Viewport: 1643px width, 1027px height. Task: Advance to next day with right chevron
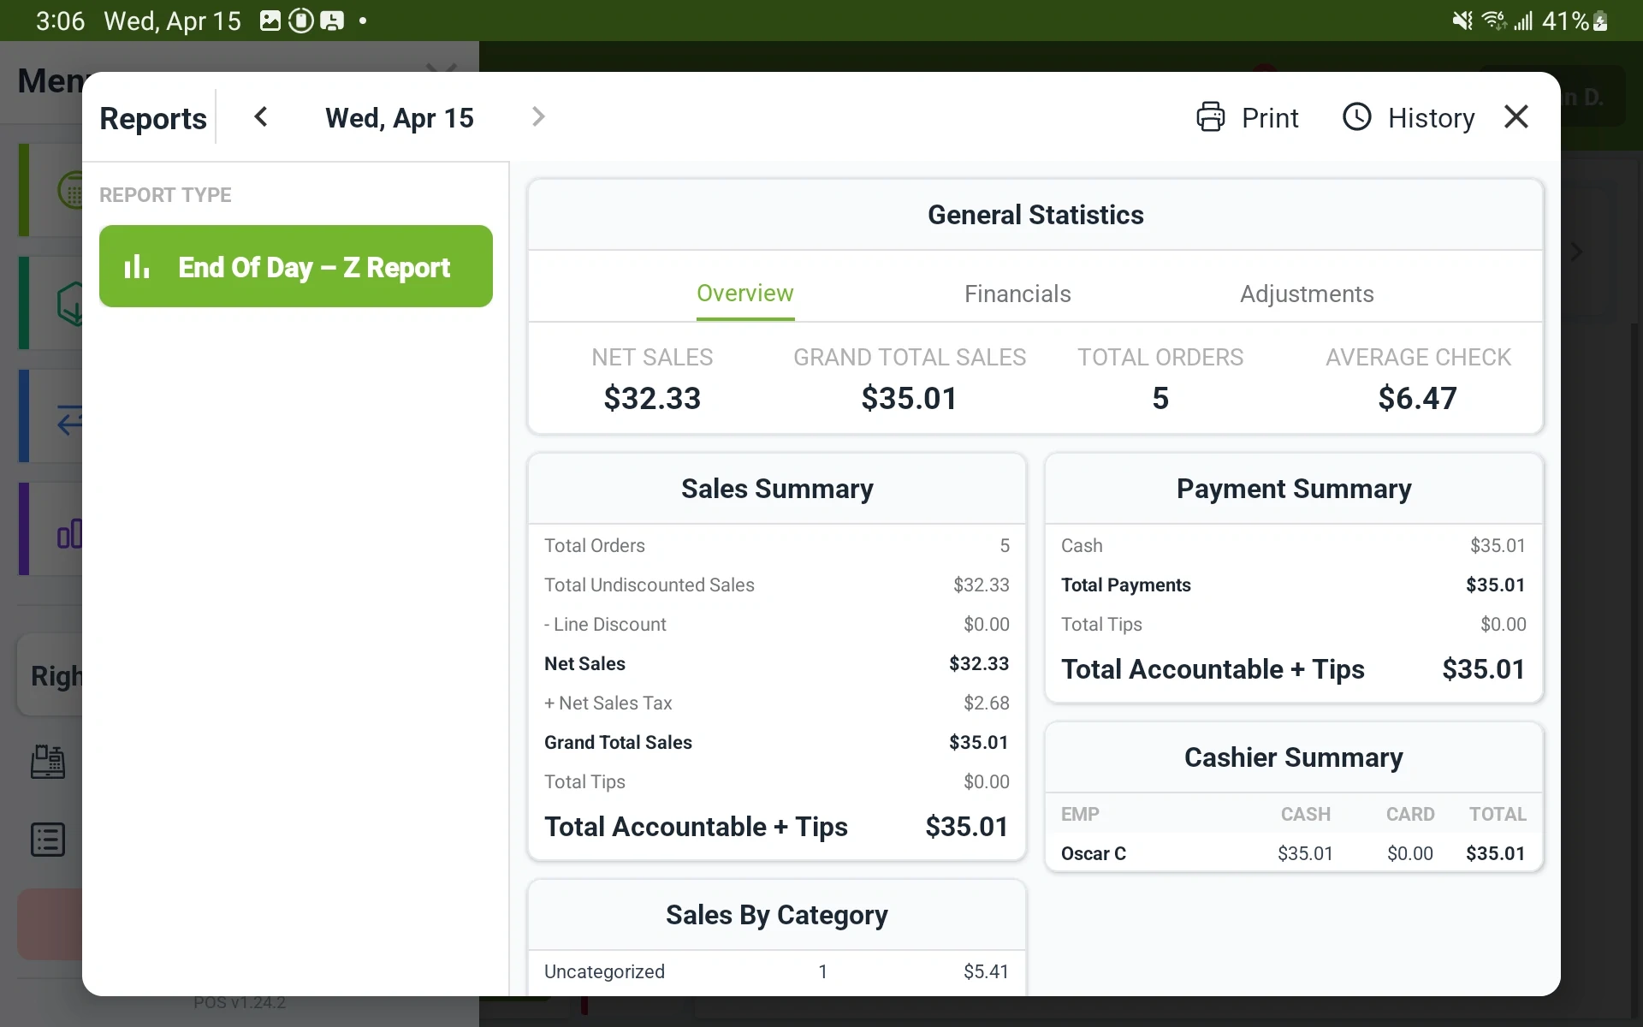click(x=538, y=117)
